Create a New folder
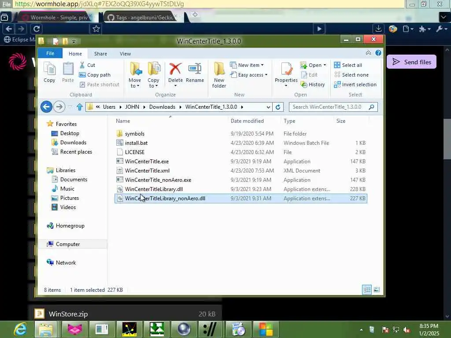 click(219, 75)
